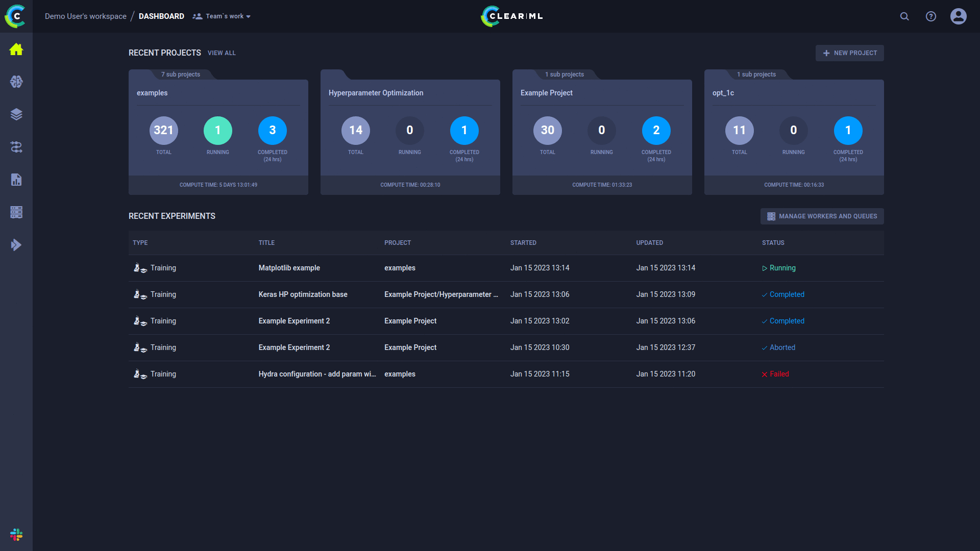Open the search using the magnifier icon
980x551 pixels.
[904, 16]
